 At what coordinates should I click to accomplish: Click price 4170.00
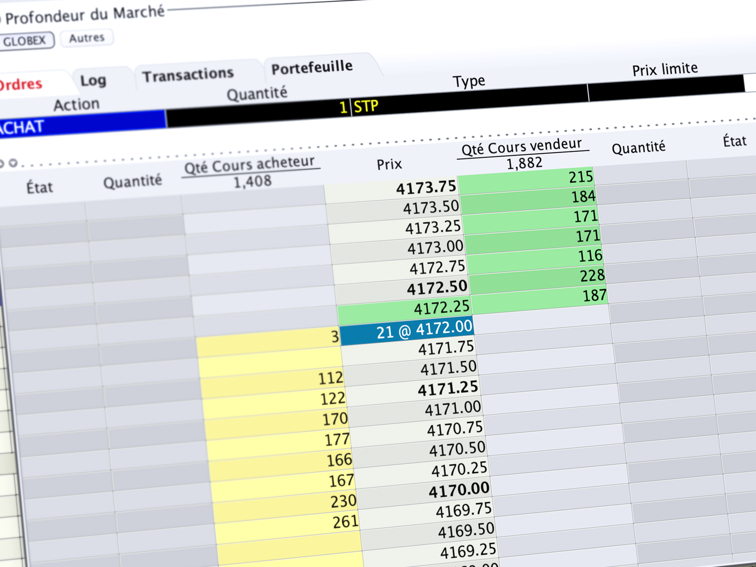(459, 491)
